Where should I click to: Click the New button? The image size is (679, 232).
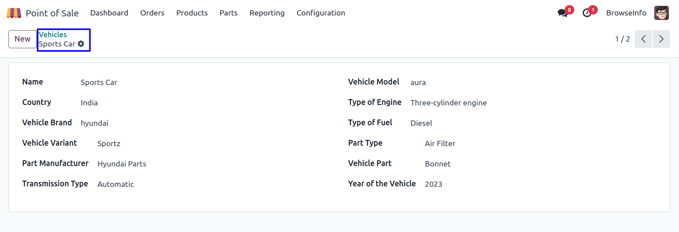(23, 39)
